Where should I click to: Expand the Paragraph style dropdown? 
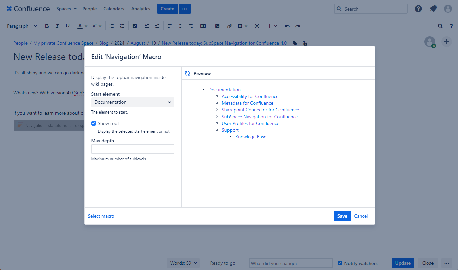coord(22,26)
